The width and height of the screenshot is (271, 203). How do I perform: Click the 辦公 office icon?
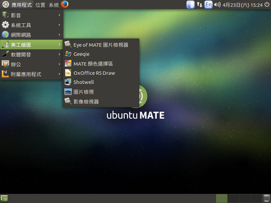click(x=5, y=64)
